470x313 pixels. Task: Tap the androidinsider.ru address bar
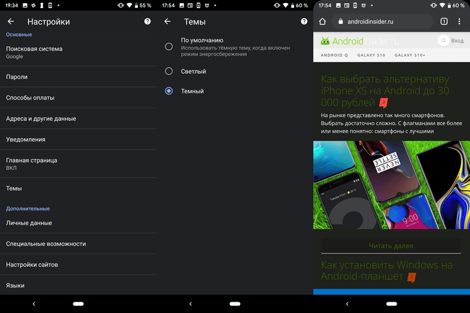click(382, 22)
